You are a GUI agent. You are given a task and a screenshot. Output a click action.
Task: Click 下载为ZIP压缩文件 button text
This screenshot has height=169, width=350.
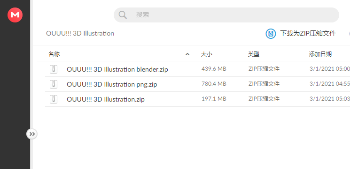coord(308,34)
